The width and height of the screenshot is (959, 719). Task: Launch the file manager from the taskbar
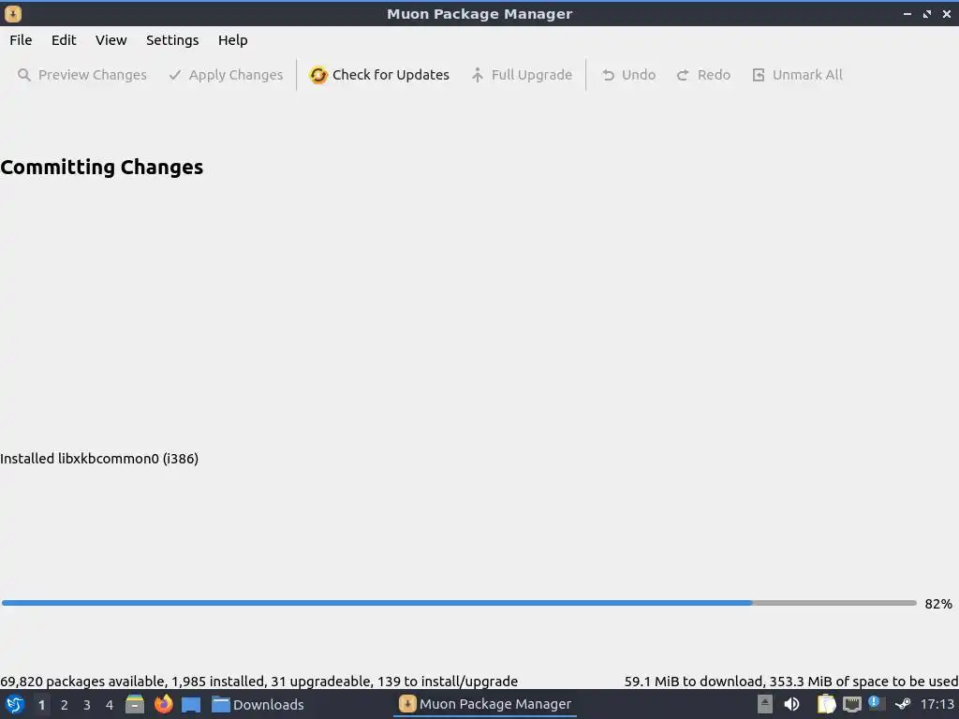tap(135, 704)
